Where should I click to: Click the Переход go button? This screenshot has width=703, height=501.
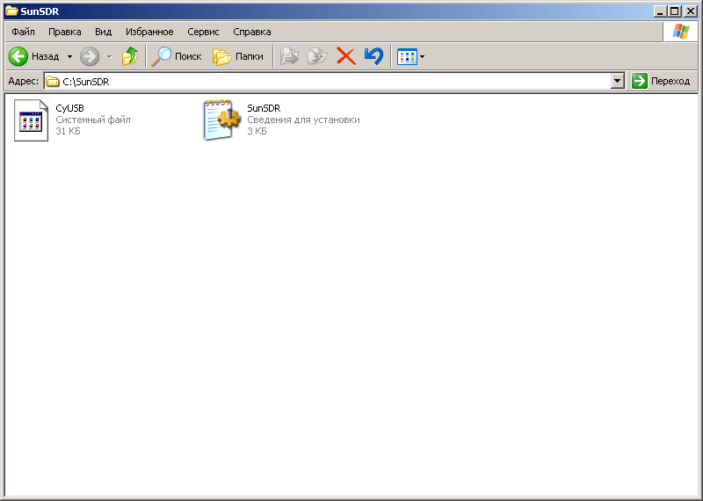[x=661, y=81]
